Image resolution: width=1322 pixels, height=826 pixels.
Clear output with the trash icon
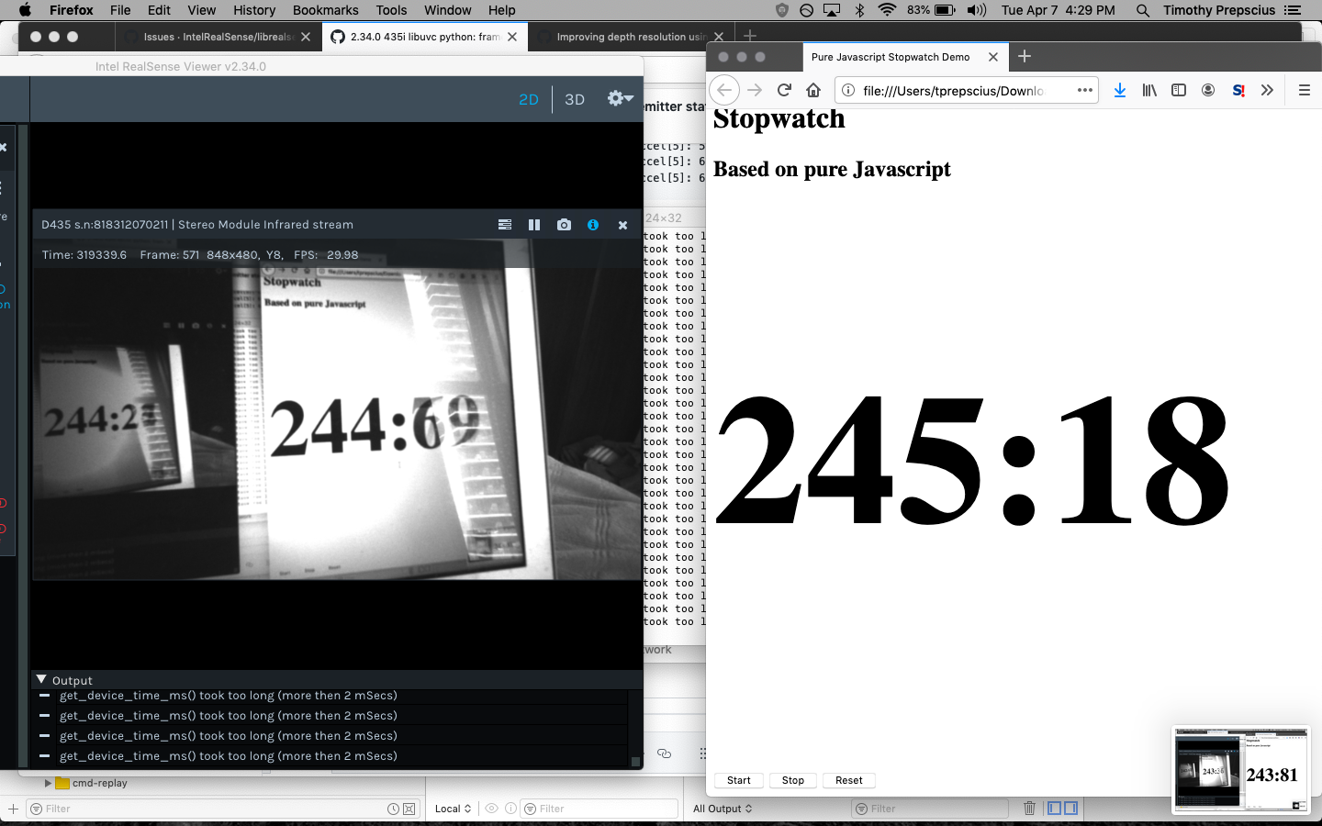pos(1029,809)
